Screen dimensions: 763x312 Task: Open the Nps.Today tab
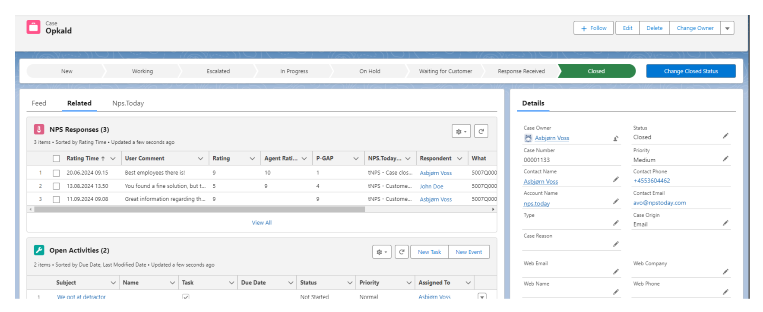tap(128, 103)
